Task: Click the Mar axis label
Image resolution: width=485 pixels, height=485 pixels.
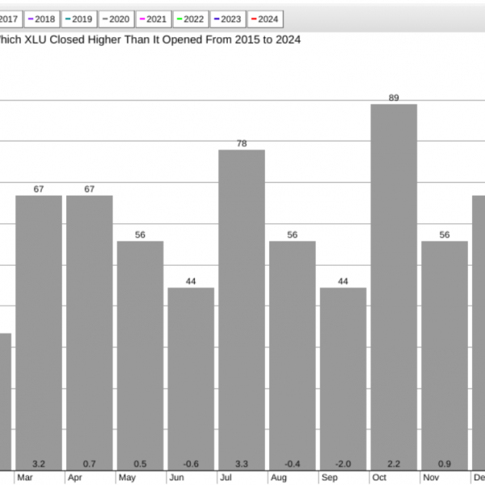Action: pos(25,478)
